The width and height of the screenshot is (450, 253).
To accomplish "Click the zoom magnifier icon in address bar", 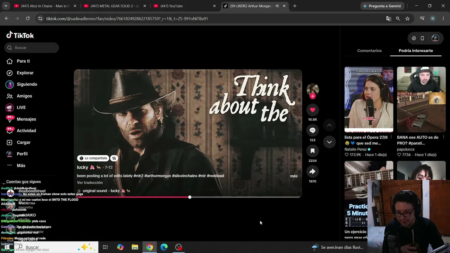I will click(398, 19).
